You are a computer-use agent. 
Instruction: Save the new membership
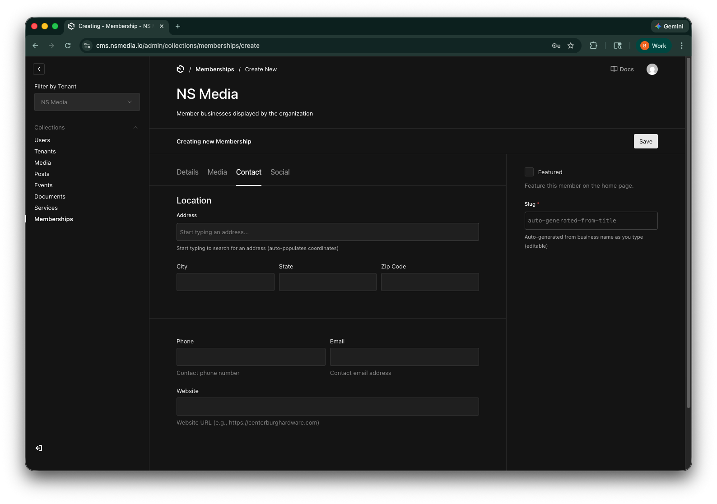click(x=646, y=141)
